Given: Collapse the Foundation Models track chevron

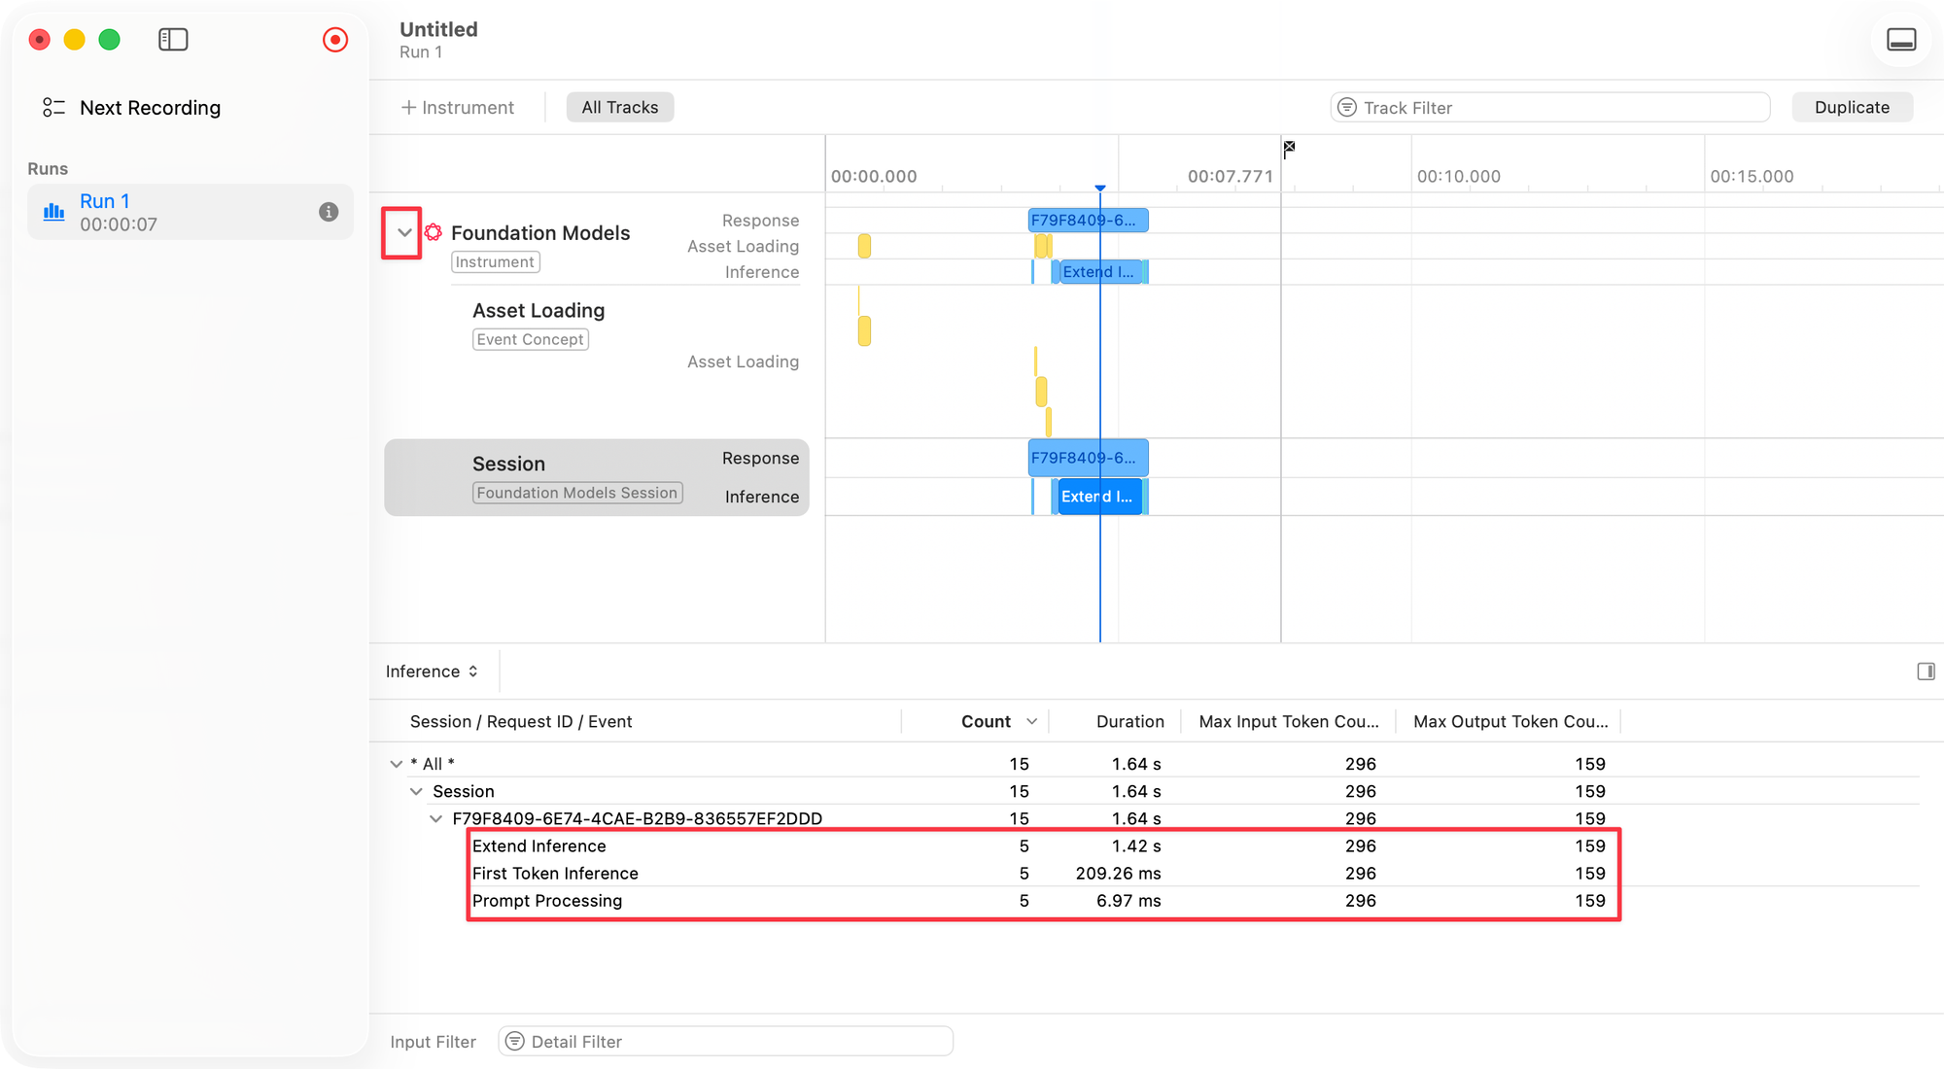Looking at the screenshot, I should 403,232.
